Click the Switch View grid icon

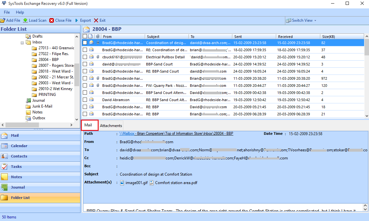288,20
